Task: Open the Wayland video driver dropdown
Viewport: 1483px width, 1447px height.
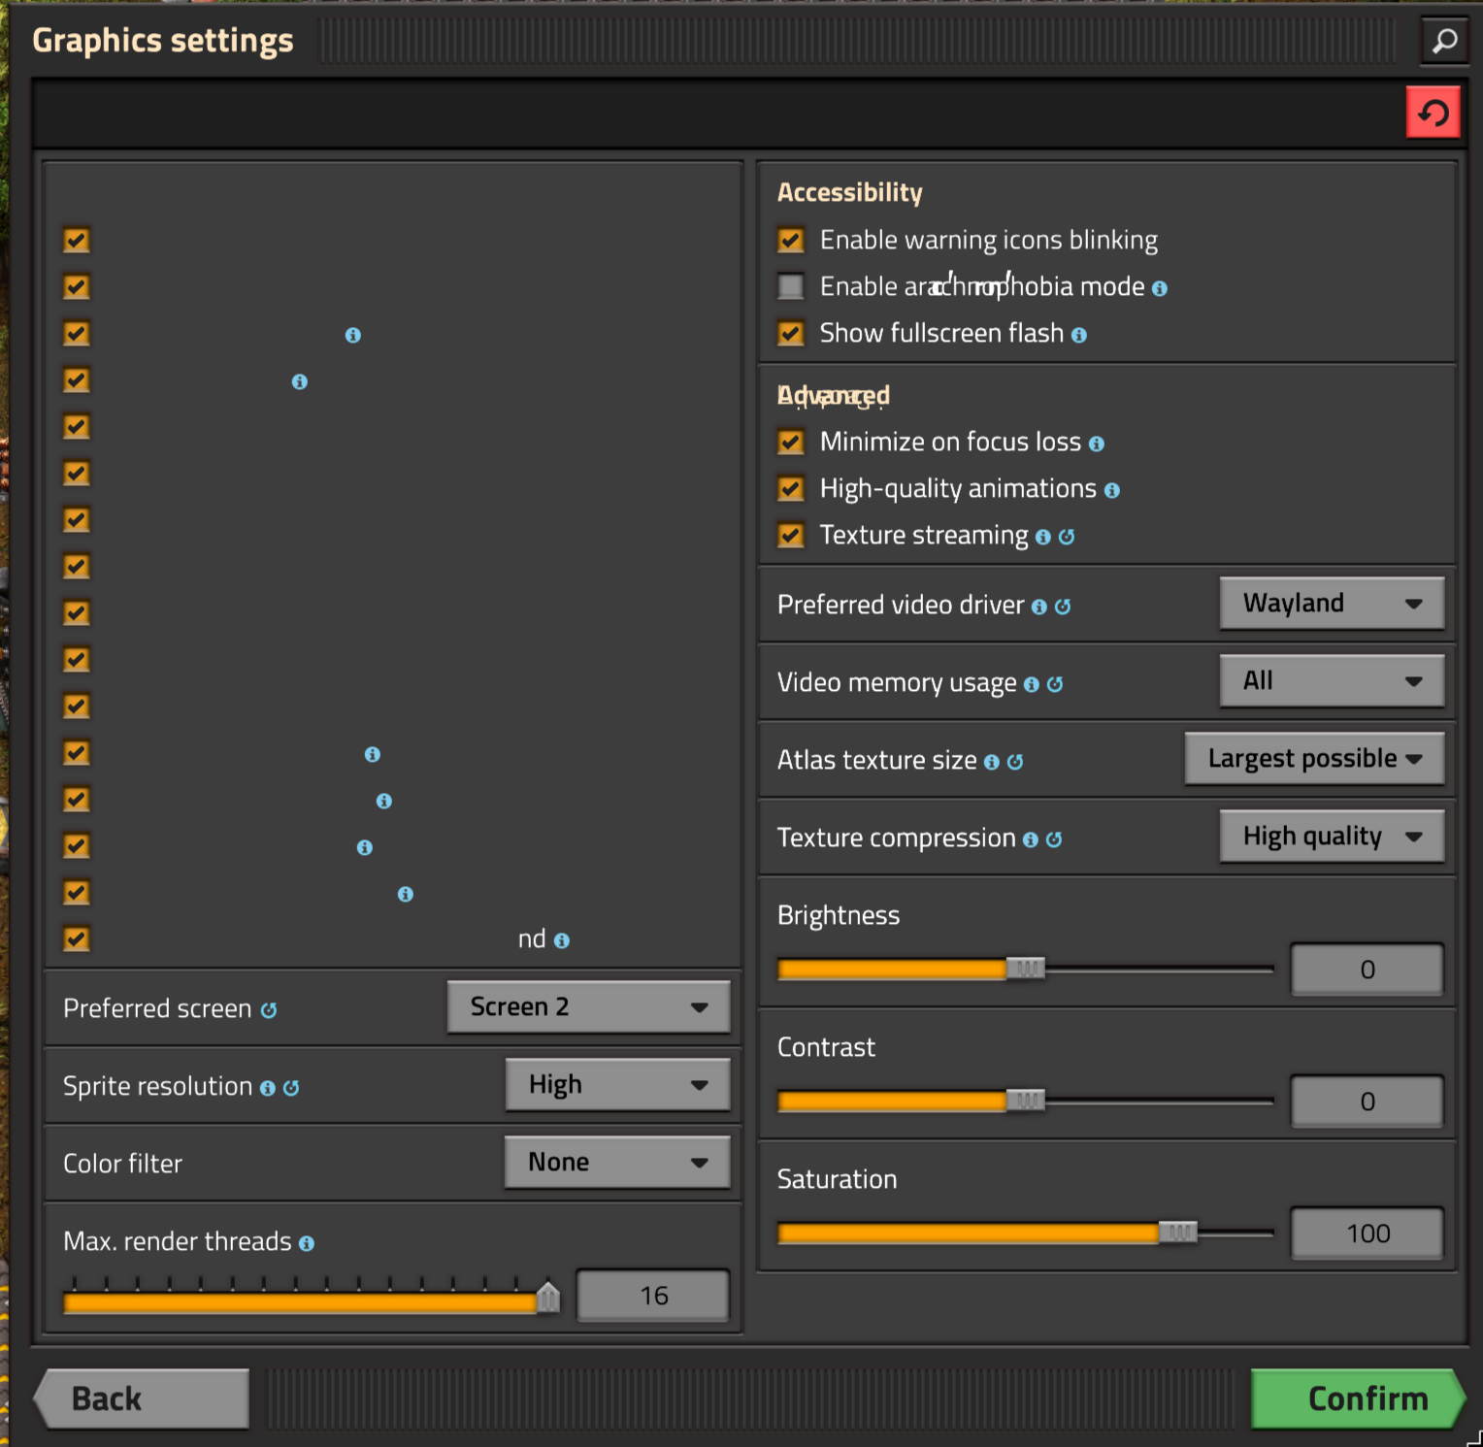Action: tap(1332, 603)
